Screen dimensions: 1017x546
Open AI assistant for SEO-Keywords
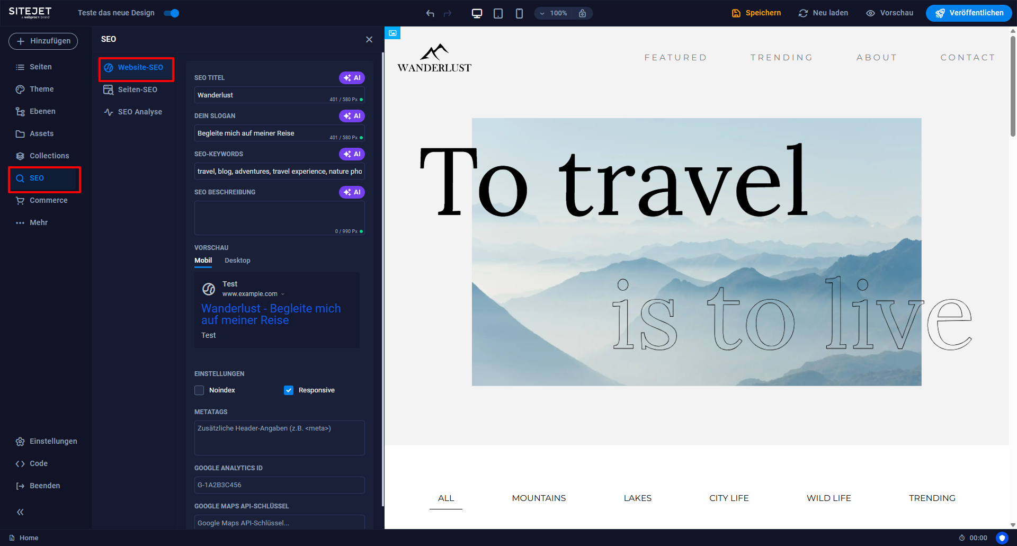(x=352, y=154)
